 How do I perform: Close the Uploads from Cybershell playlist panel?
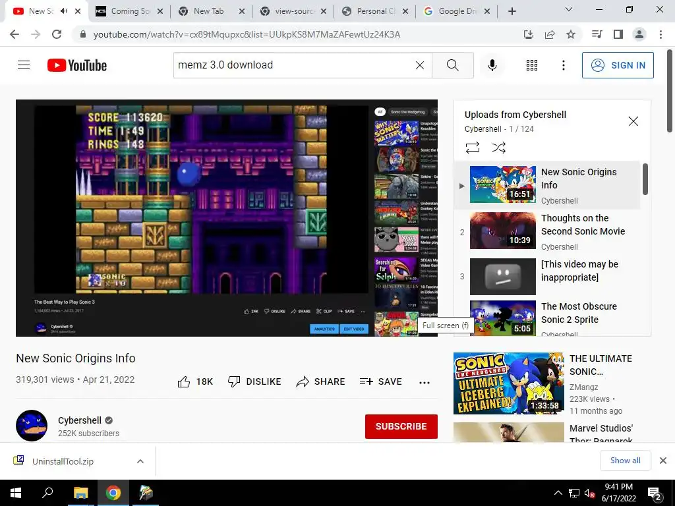tap(633, 121)
